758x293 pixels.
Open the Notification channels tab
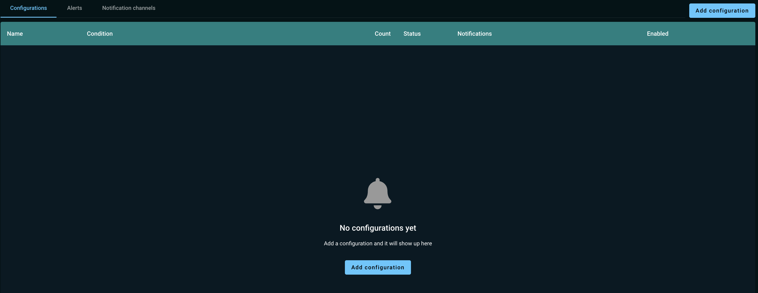[x=128, y=8]
